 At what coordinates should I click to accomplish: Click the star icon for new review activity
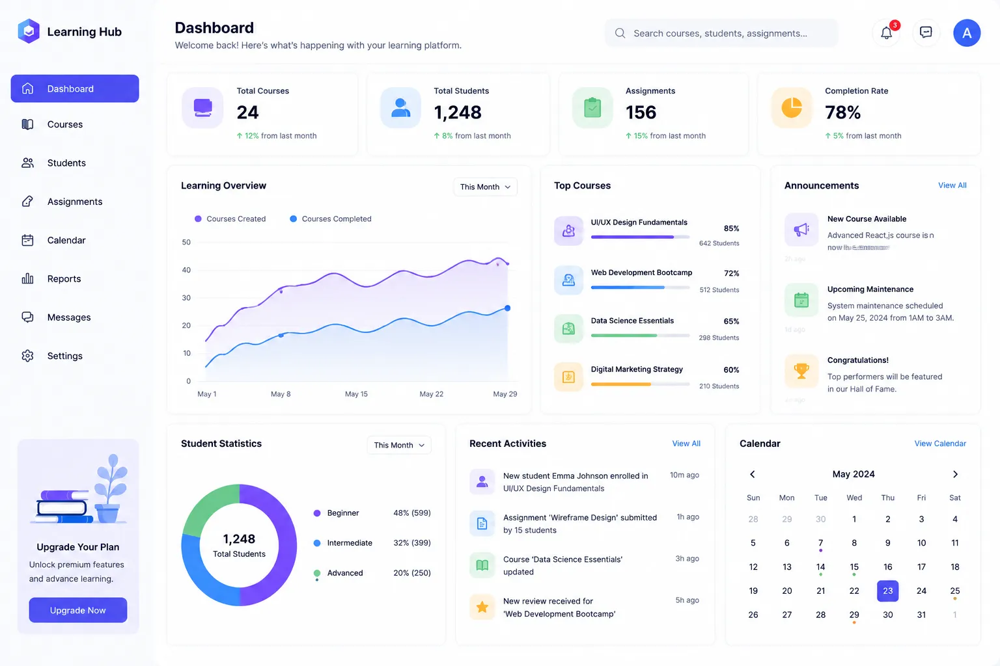pyautogui.click(x=482, y=607)
